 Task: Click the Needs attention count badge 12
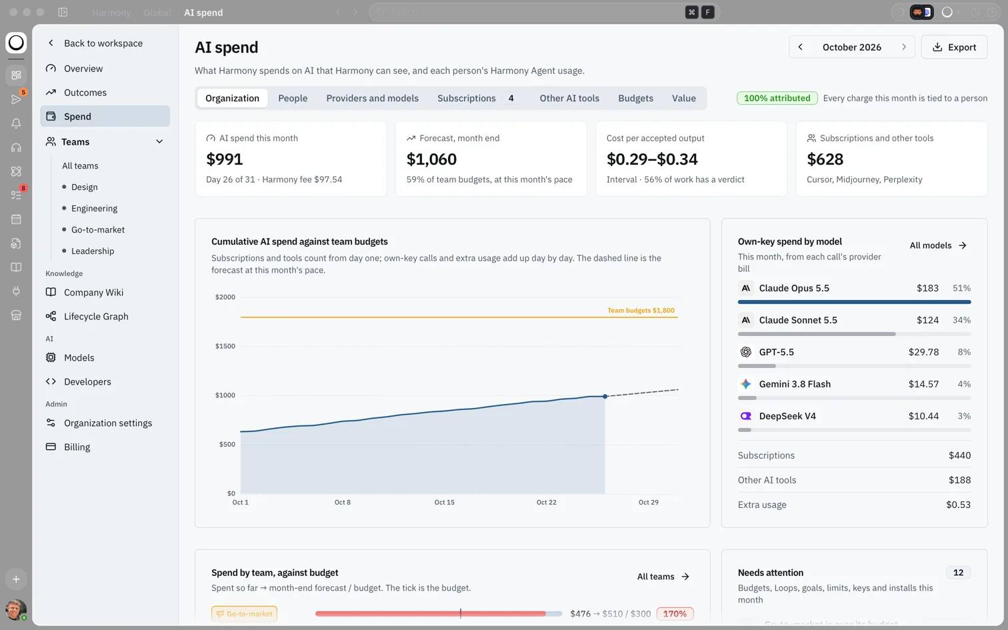[958, 573]
